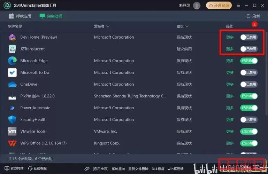Image resolution: width=268 pixels, height=174 pixels.
Task: Expand 更多 options for JZTranslucent
Action: pyautogui.click(x=230, y=49)
